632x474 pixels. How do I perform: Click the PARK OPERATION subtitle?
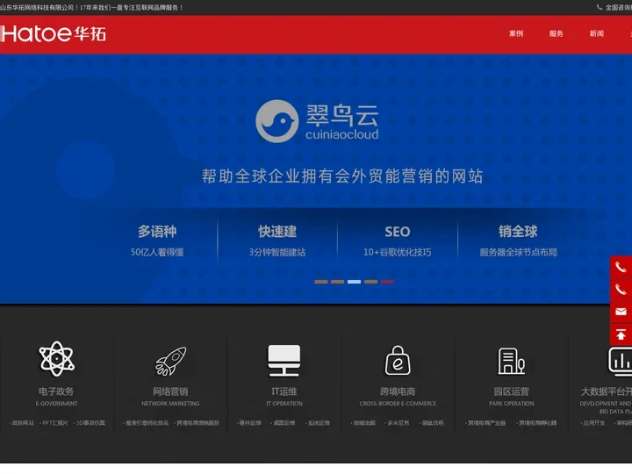[512, 404]
